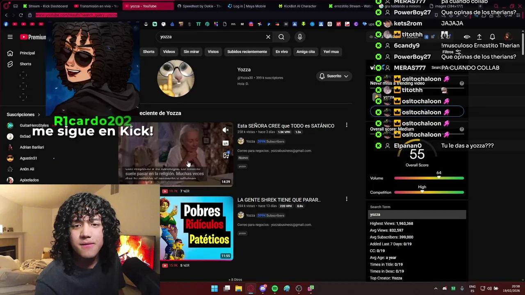Switch to the Transmisión en vivo tab
Screen dimensions: 525x295
coord(96,6)
